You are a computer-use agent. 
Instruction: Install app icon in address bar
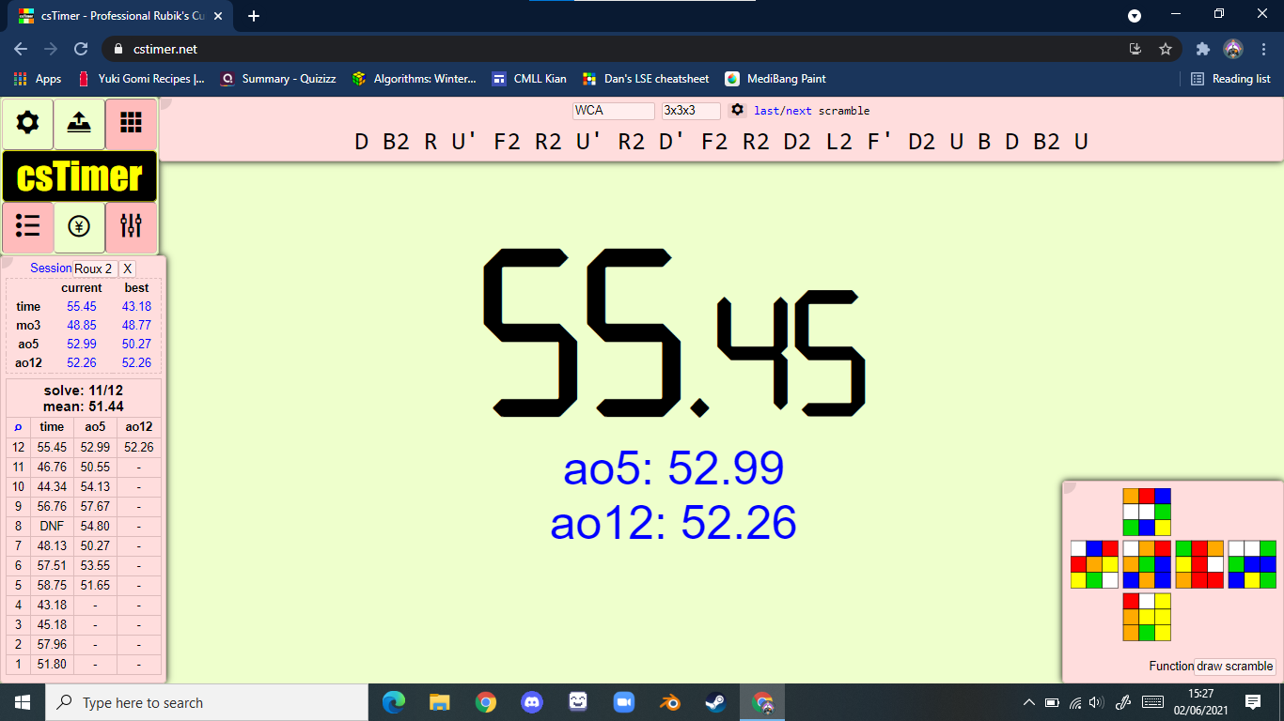[1135, 49]
